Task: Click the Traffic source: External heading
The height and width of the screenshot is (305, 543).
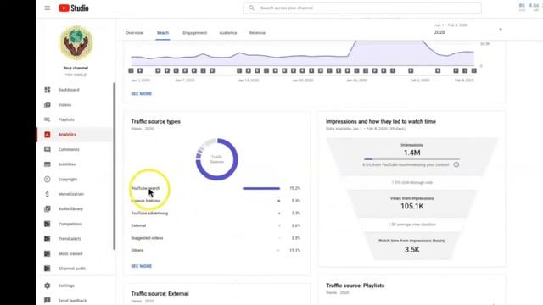Action: pos(160,294)
